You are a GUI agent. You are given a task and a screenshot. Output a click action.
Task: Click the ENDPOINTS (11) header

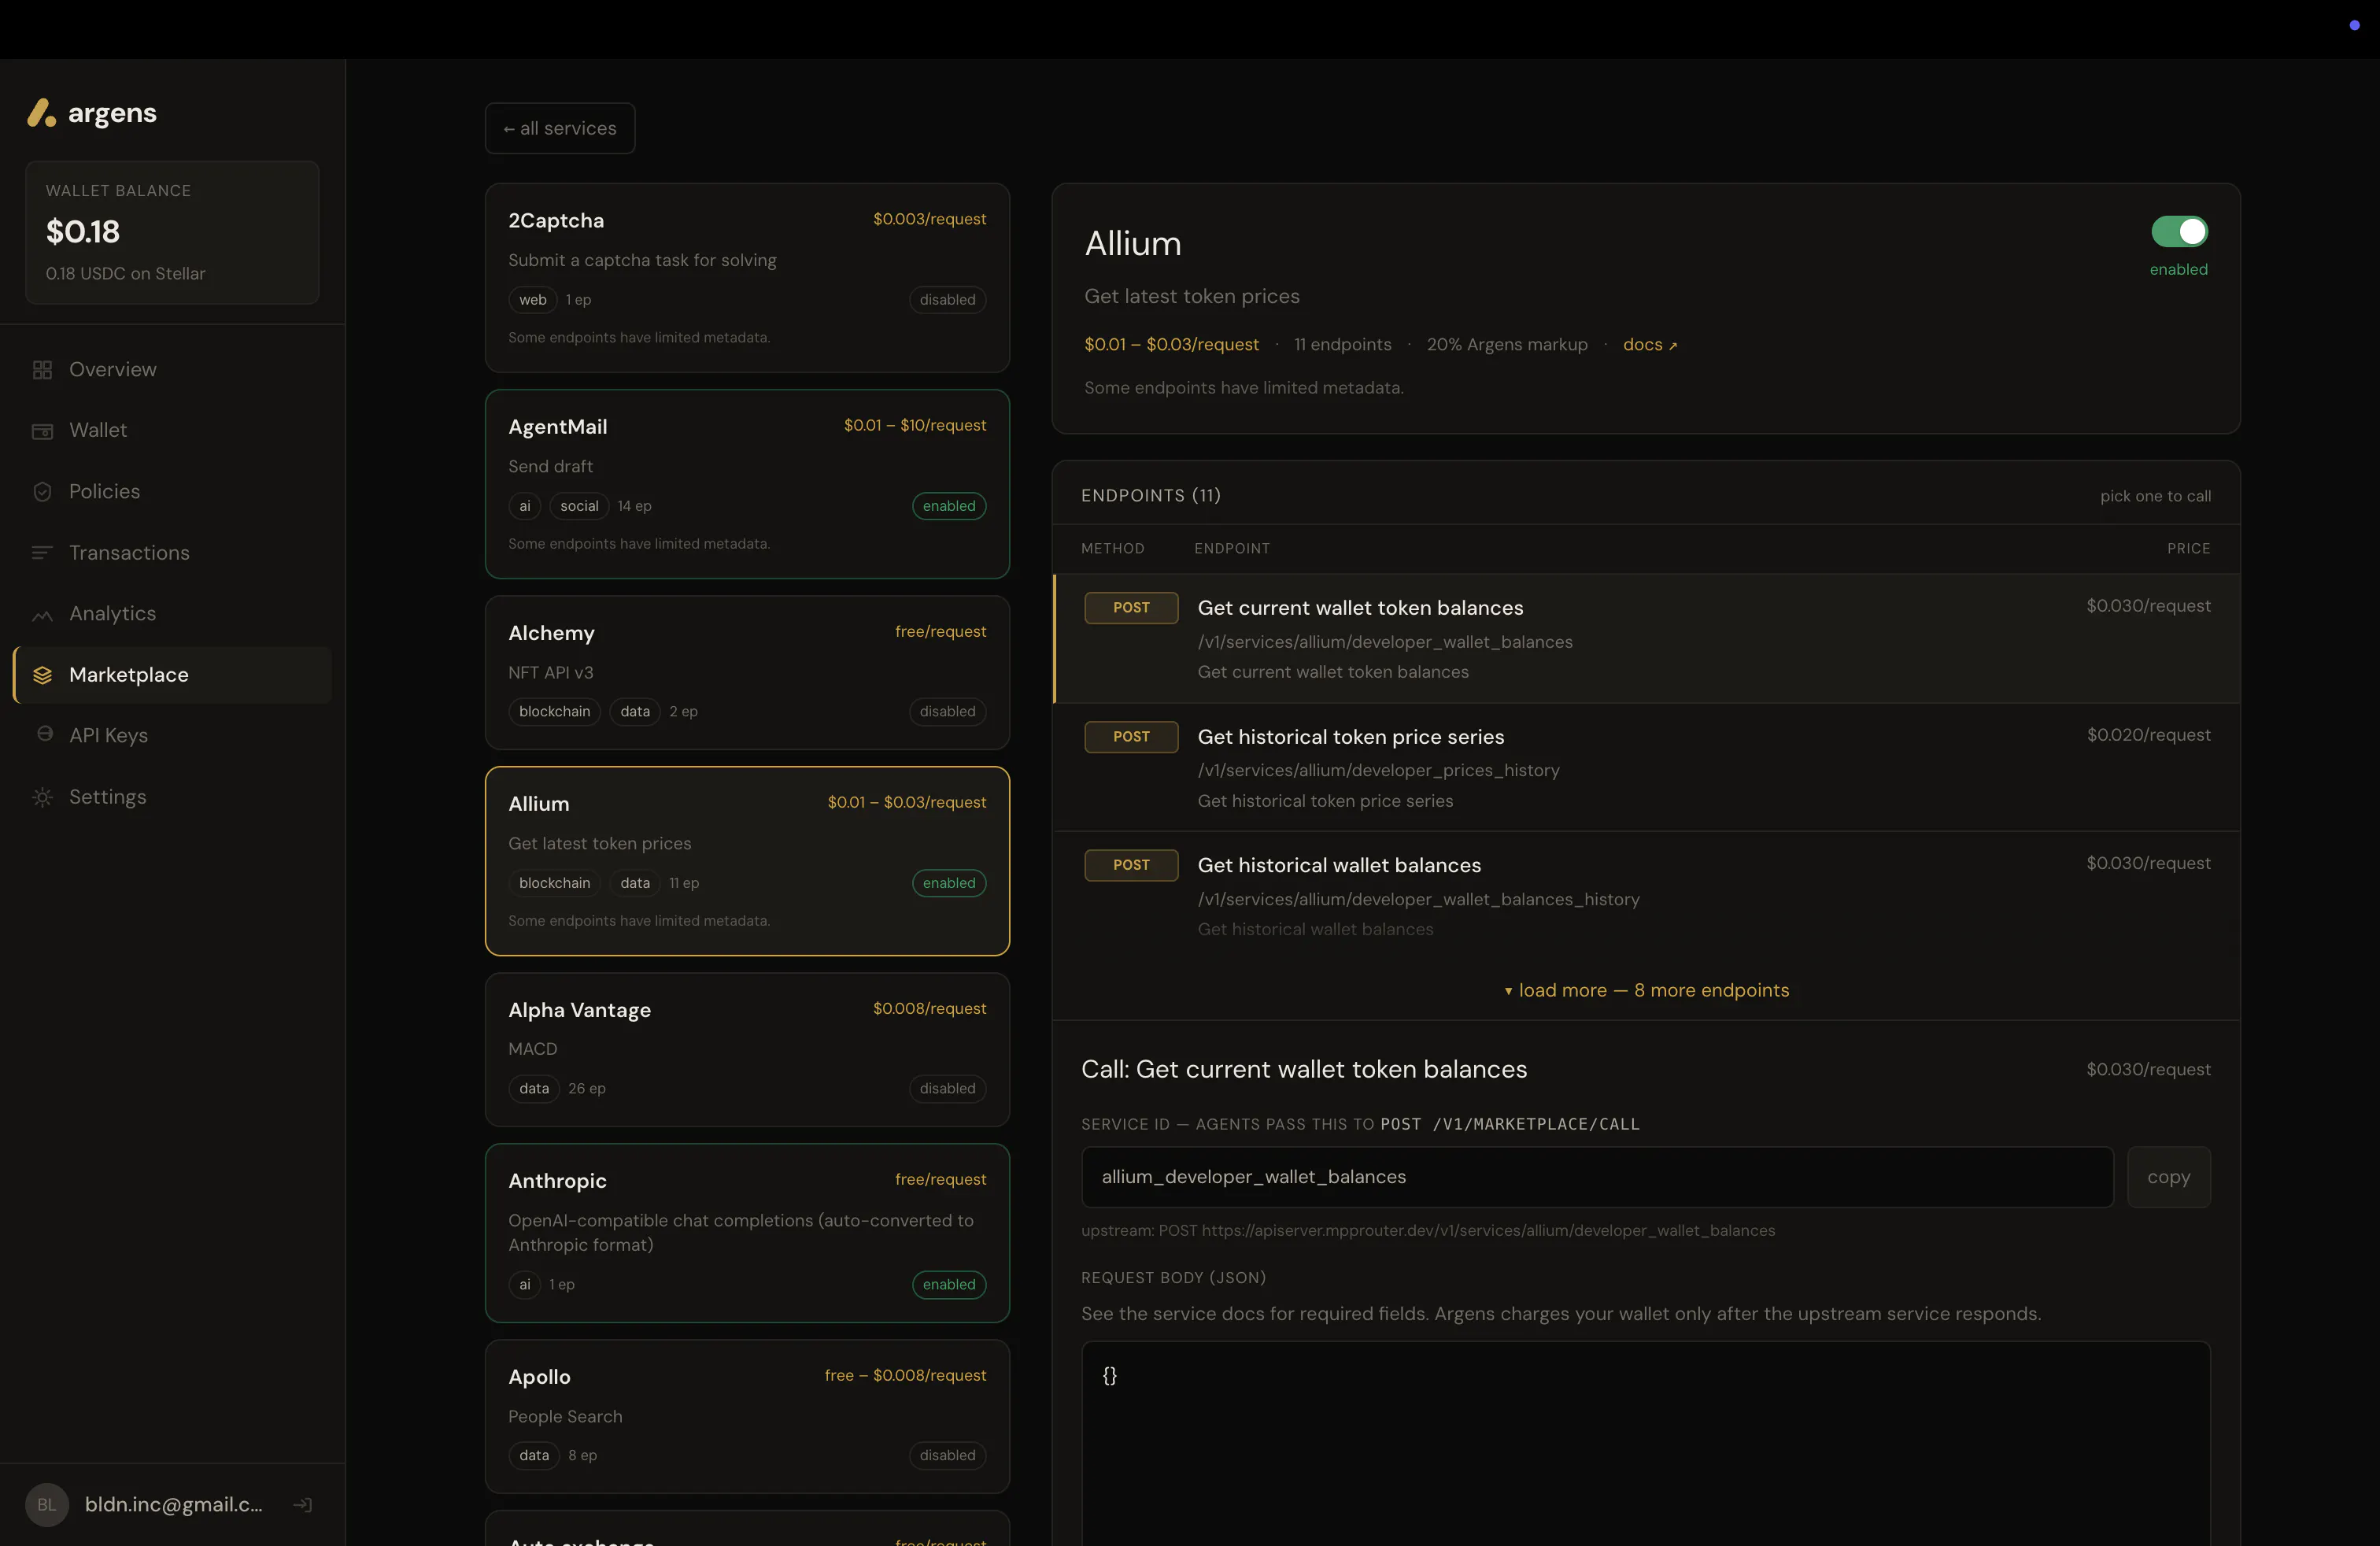click(x=1151, y=496)
